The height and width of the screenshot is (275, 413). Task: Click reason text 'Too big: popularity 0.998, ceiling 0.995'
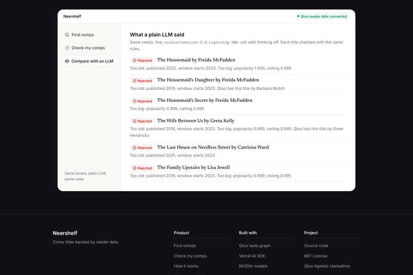[167, 109]
